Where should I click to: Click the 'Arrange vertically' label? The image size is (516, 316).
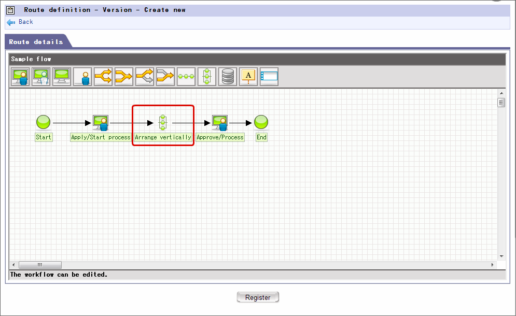(163, 137)
